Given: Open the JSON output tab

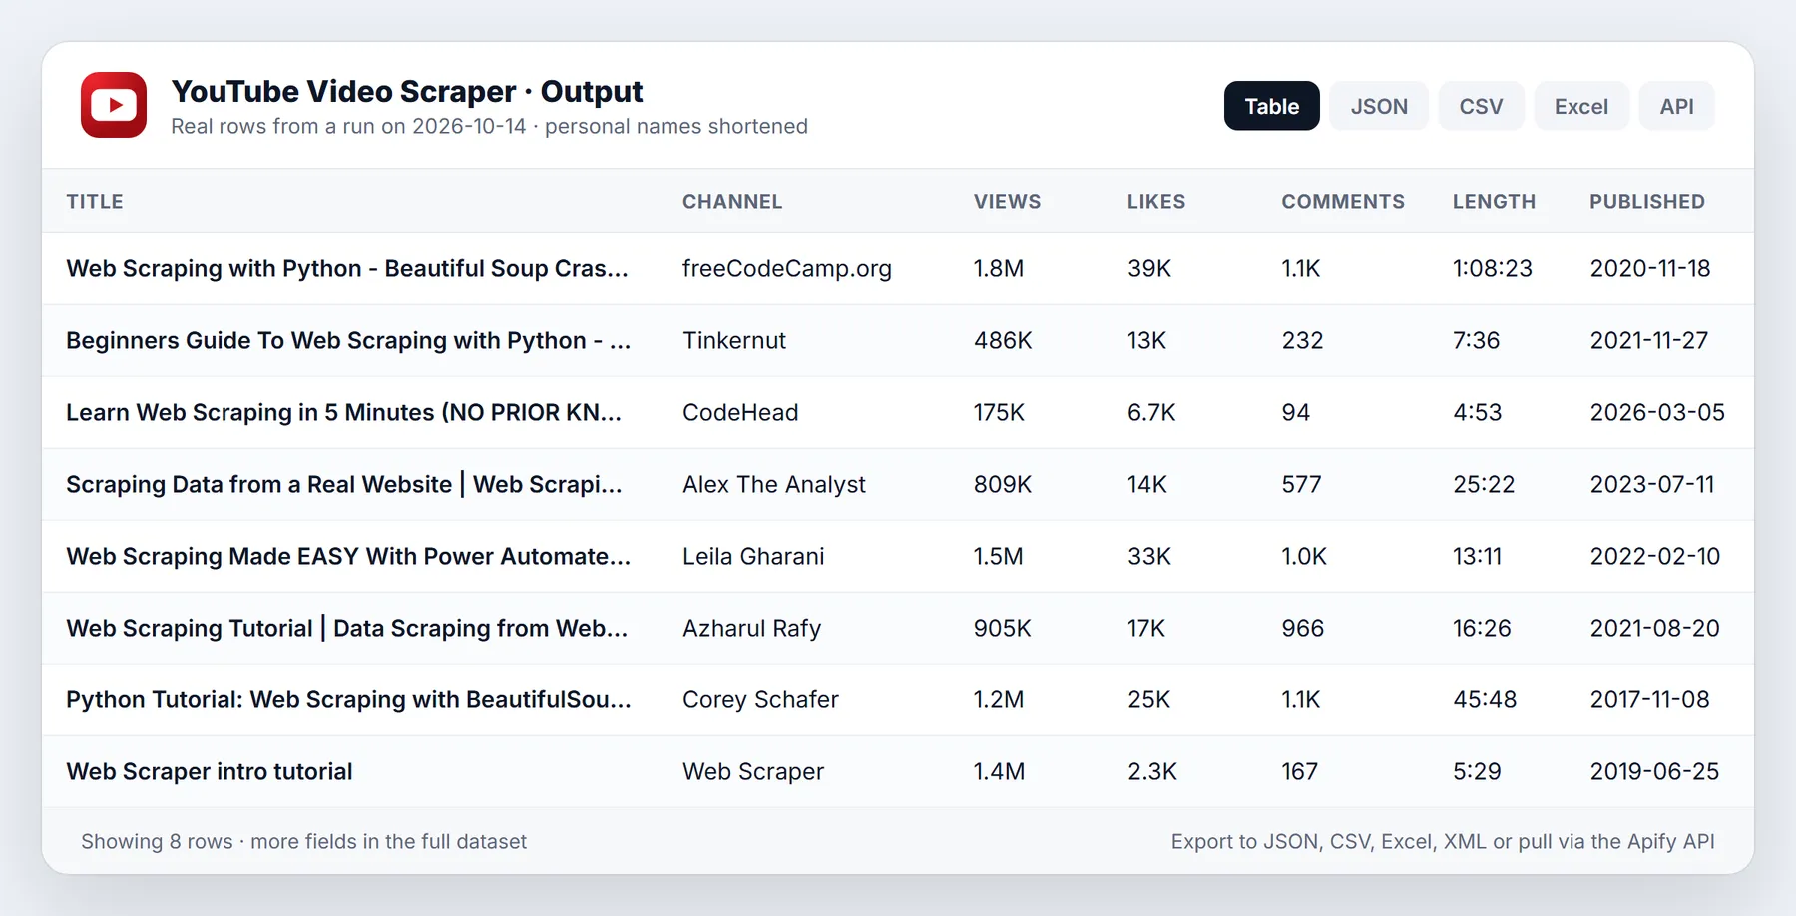Looking at the screenshot, I should pos(1379,106).
